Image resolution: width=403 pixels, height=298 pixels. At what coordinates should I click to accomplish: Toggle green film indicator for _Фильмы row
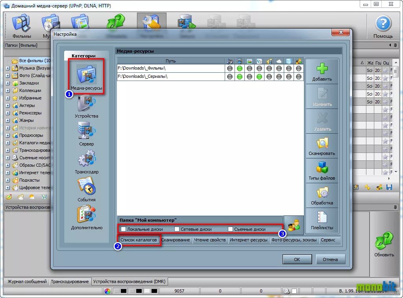tap(240, 68)
